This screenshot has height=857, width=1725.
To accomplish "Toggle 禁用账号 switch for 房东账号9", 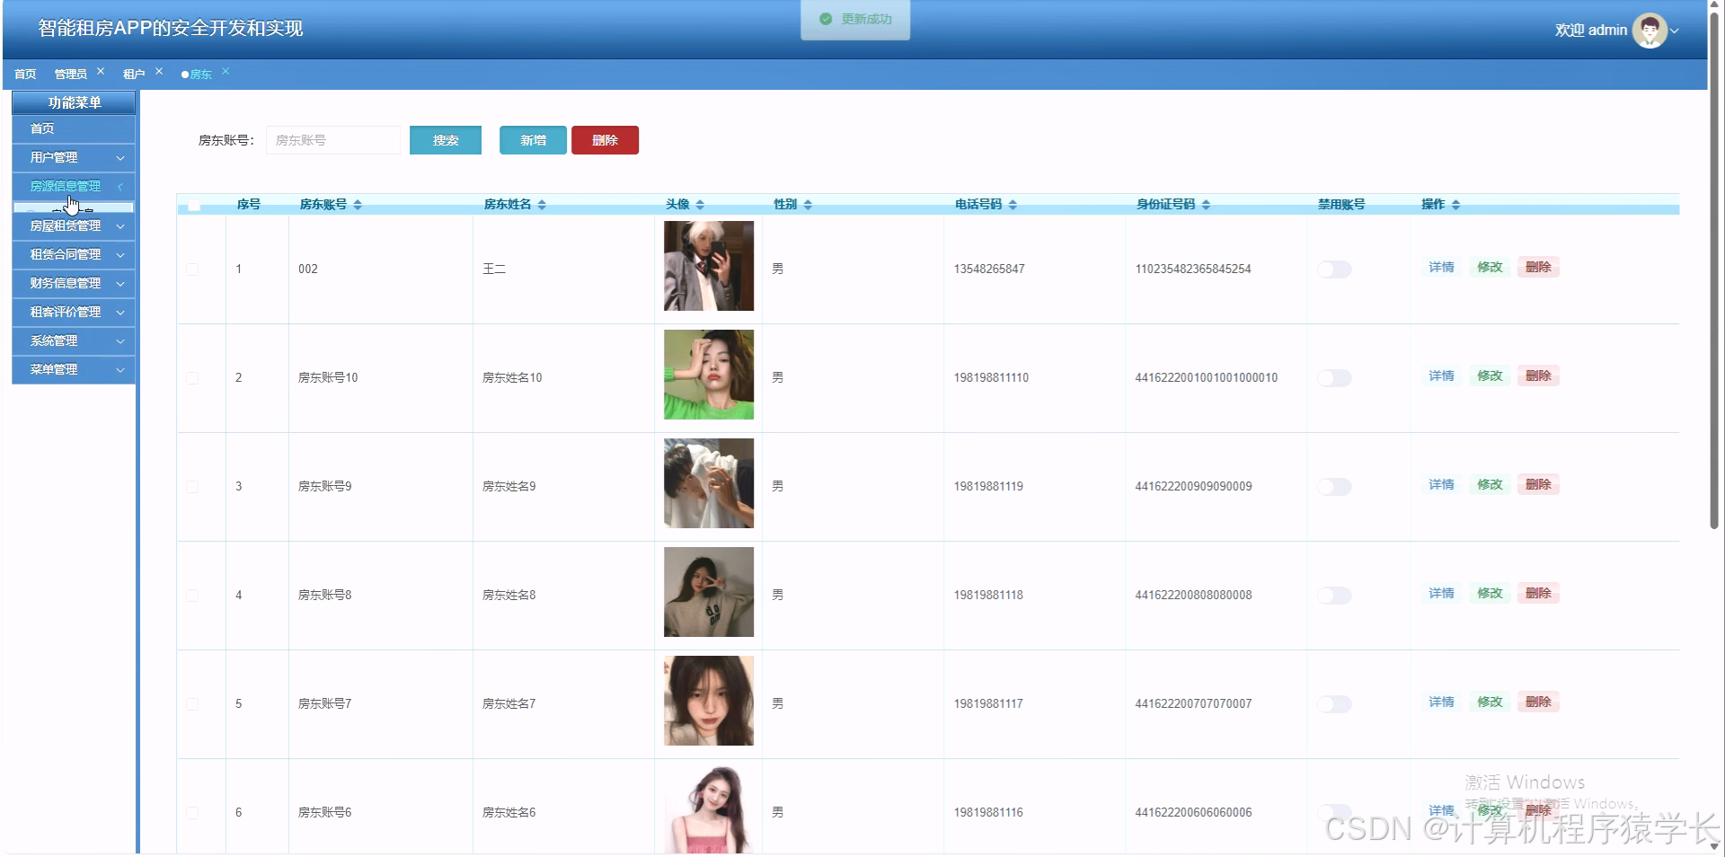I will click(x=1334, y=487).
